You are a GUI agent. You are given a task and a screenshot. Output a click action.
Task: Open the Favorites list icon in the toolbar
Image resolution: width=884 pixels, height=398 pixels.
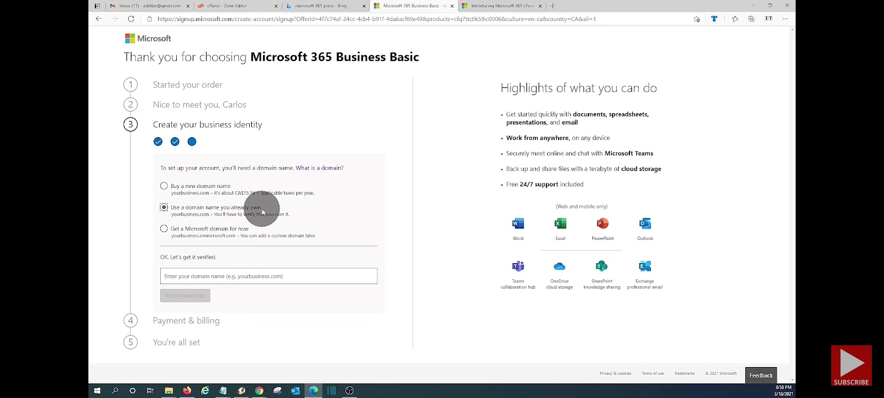(x=735, y=19)
